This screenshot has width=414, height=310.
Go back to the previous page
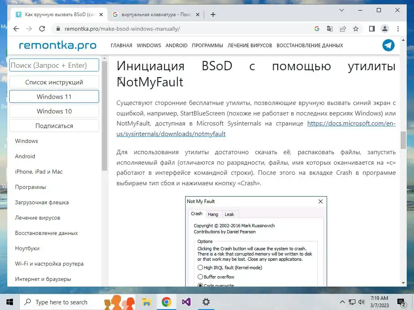(16, 29)
